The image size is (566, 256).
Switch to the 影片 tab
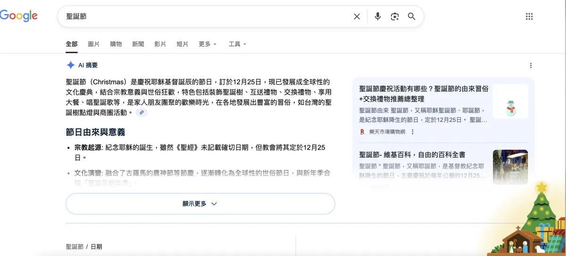160,44
